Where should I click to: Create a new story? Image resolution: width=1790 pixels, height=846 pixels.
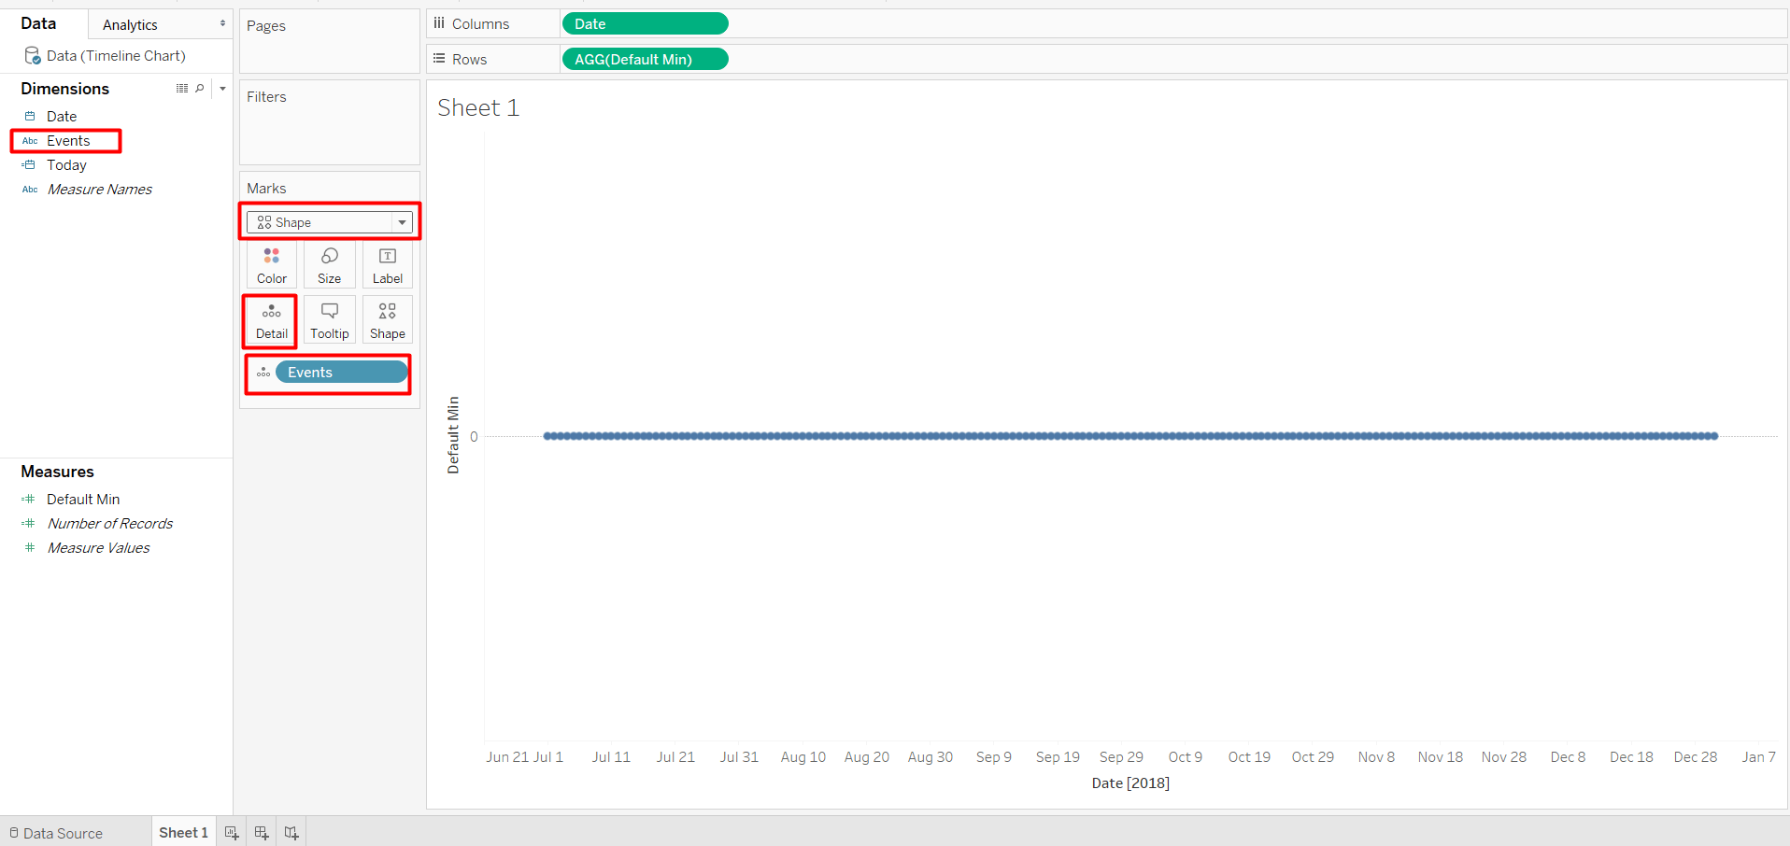pos(291,831)
